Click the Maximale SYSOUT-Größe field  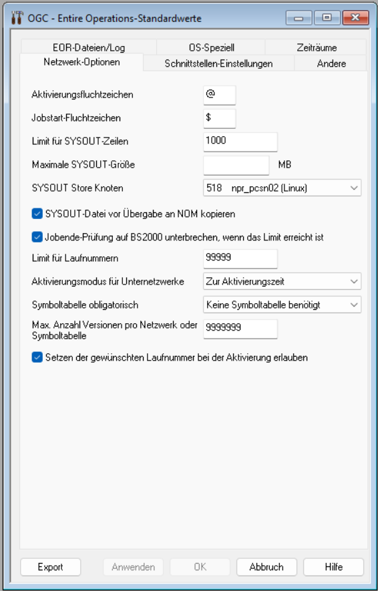(236, 165)
